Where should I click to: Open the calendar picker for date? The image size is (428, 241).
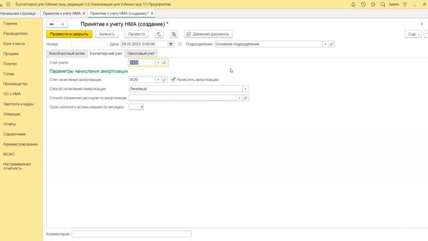[x=171, y=44]
